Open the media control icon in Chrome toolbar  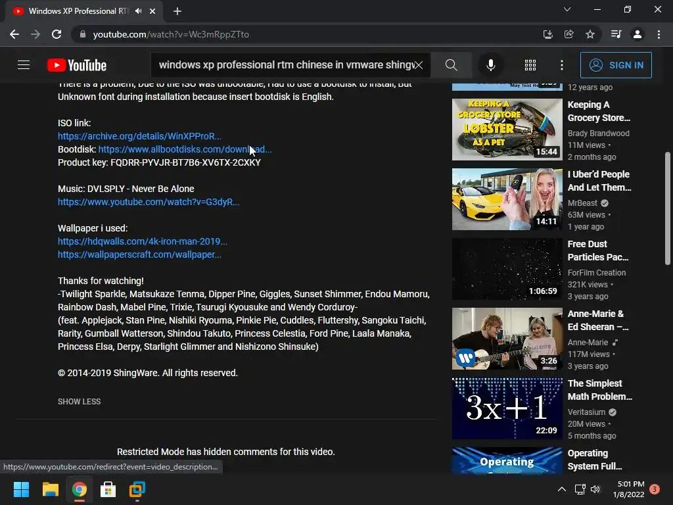tap(616, 34)
